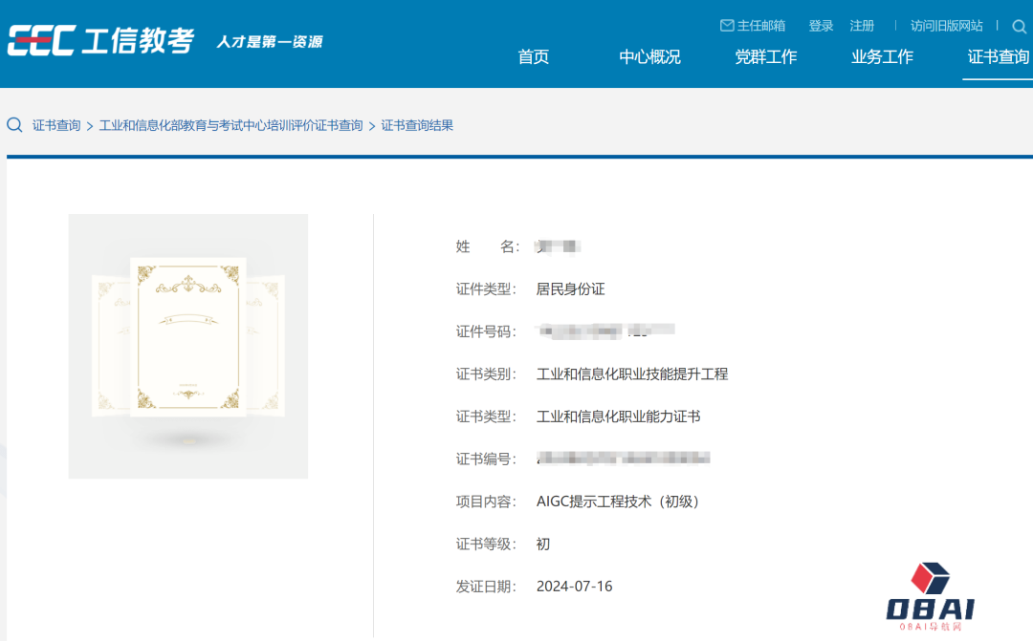Viewport: 1033px width, 641px height.
Task: Open the 党群工作 menu
Action: (x=765, y=57)
